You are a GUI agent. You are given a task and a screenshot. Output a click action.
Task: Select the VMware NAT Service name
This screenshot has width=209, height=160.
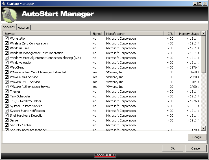24,77
